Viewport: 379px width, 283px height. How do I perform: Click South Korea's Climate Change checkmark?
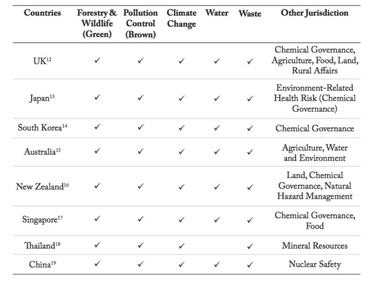tap(182, 128)
